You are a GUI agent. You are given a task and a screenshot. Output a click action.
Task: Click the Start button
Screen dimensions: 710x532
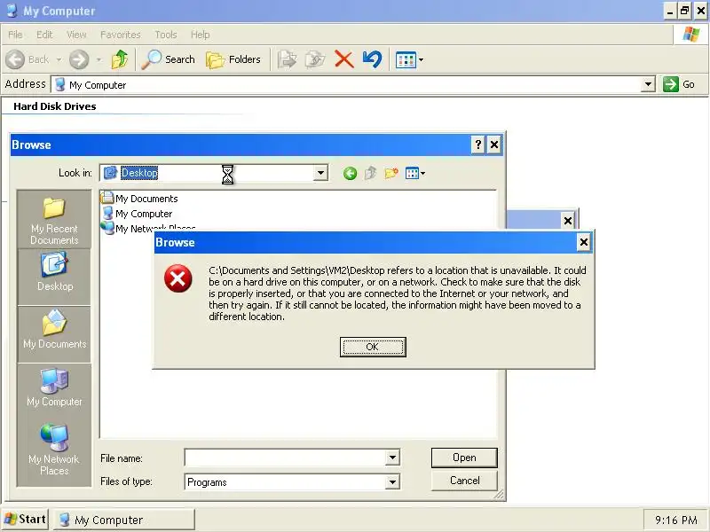(25, 520)
